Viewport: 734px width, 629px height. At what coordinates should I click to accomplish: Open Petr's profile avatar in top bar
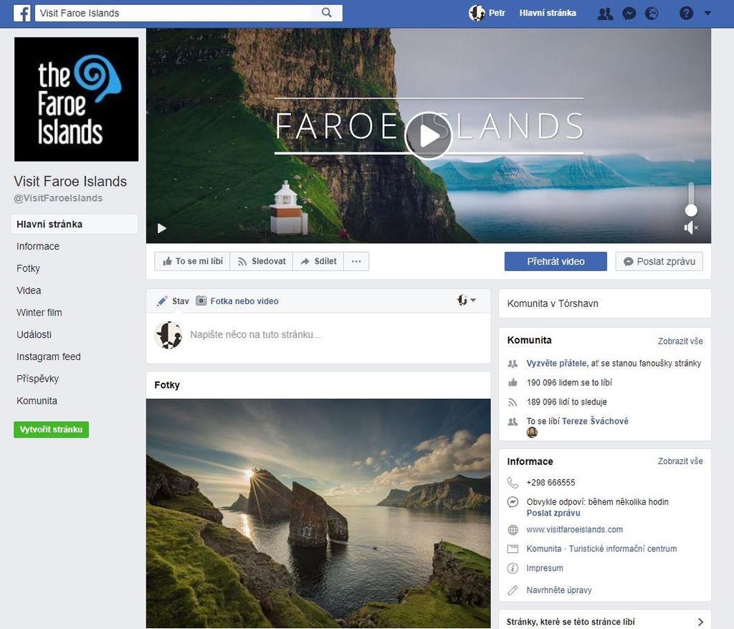(477, 13)
